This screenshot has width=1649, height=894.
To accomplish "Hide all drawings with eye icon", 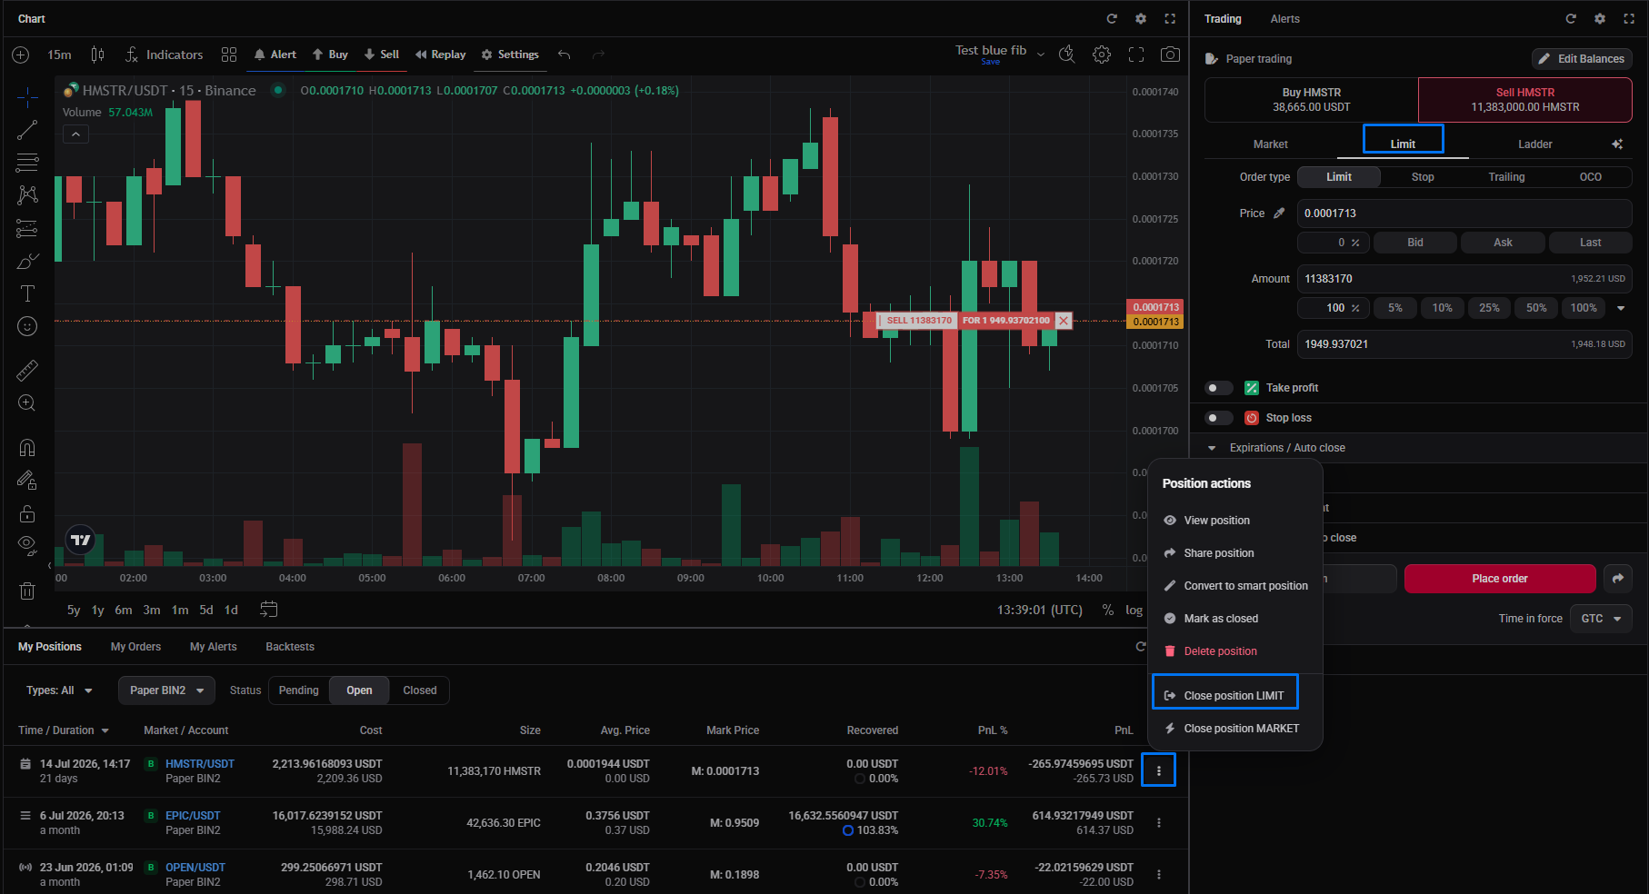I will click(27, 545).
